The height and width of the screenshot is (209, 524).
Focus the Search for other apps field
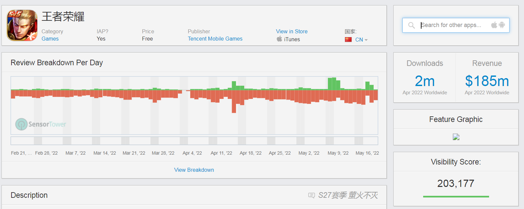tap(456, 25)
